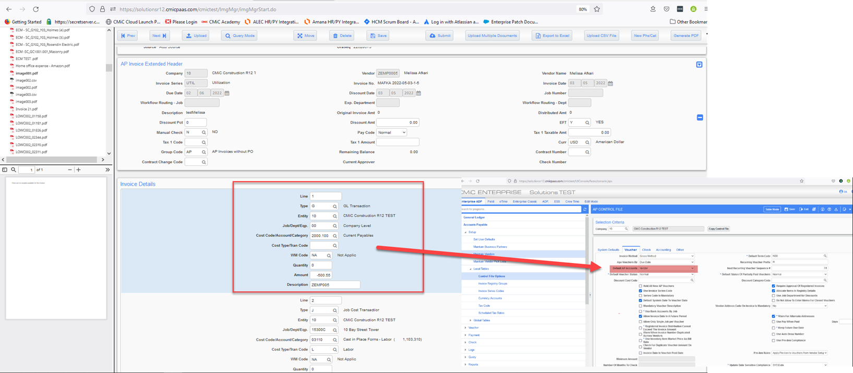Screen dimensions: 853x373
Task: Open the calendar picker for Invoice Date
Action: pos(610,83)
